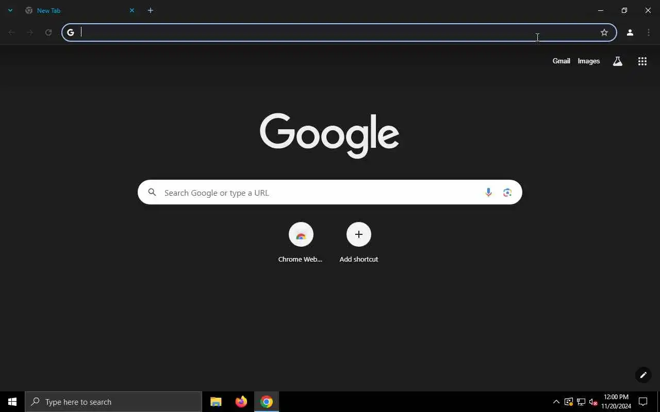Search by image with Google Lens icon
Image resolution: width=660 pixels, height=412 pixels.
coord(507,192)
